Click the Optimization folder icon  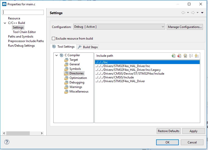66,78
